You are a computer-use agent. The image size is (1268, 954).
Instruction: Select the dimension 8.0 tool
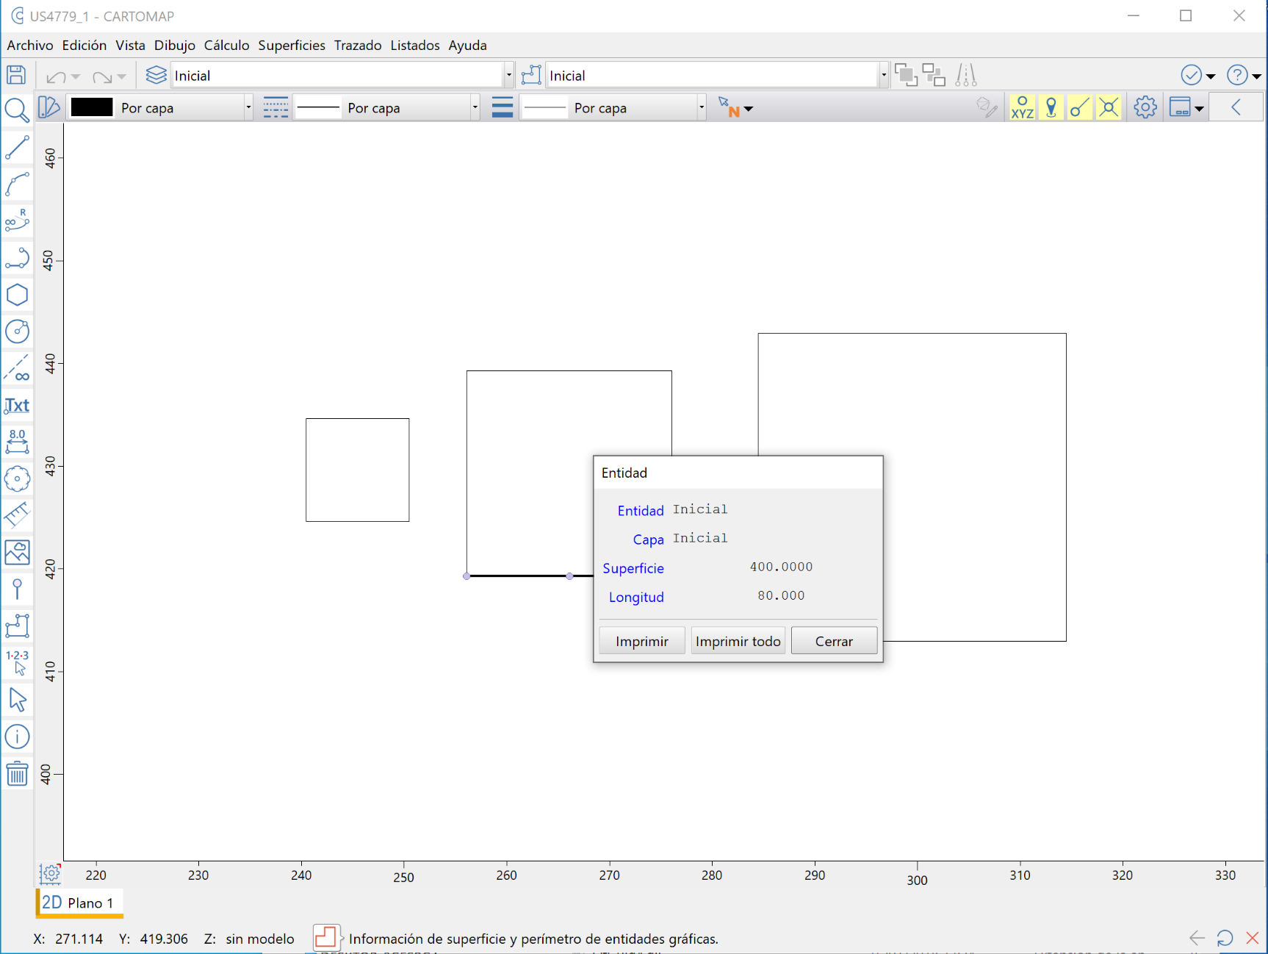(17, 441)
